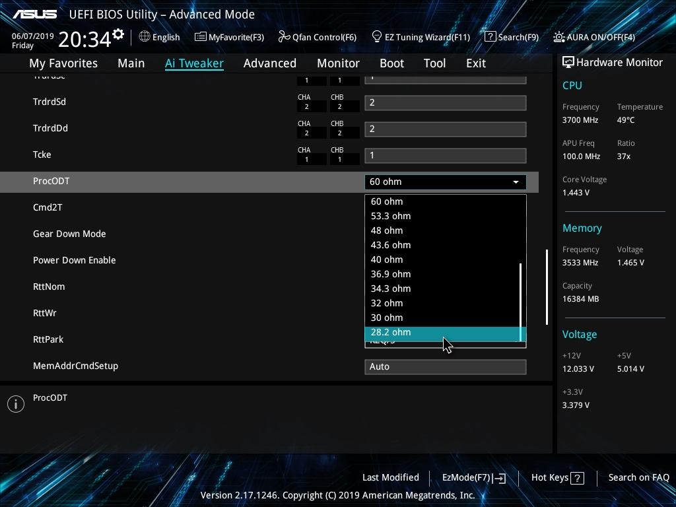
Task: Click the Tcke label
Action: click(x=42, y=154)
